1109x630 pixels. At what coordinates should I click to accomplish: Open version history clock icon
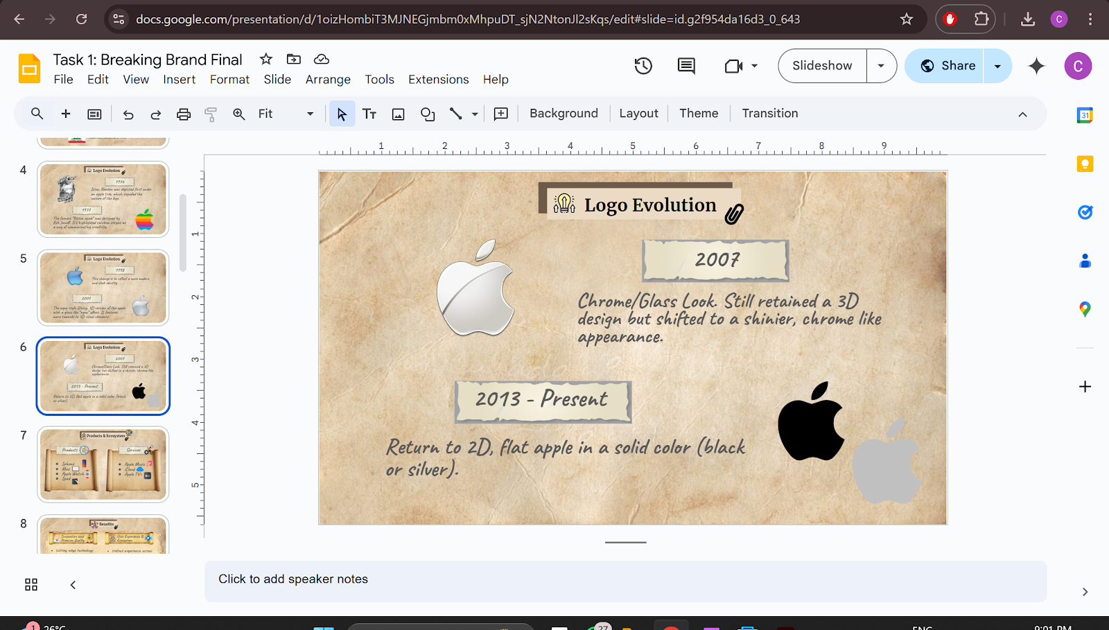point(643,66)
